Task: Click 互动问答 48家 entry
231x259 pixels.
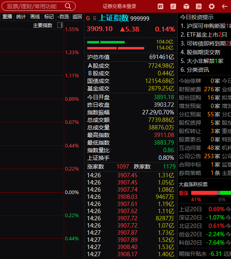Action: tap(200, 148)
